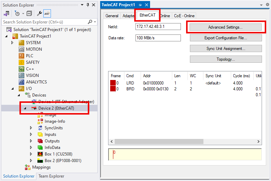Click the VISION eye icon in tree
Viewport: 271px width, 181px height.
click(x=21, y=76)
